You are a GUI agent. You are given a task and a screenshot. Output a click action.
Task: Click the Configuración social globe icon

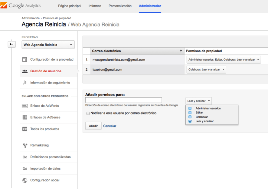(25, 180)
